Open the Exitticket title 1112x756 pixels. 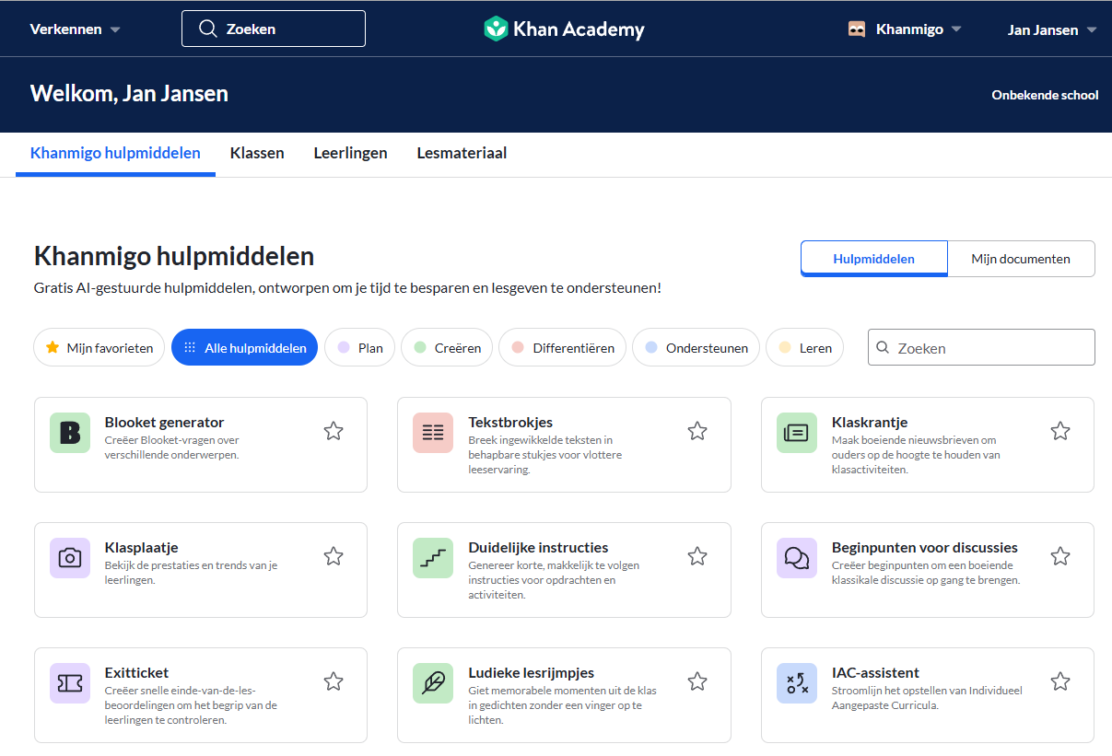[137, 673]
